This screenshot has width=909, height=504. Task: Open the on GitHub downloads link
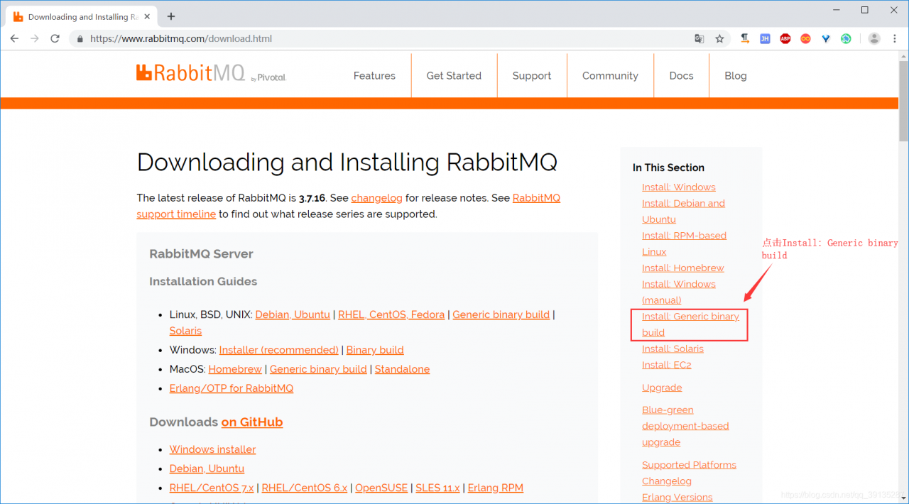[x=252, y=422]
